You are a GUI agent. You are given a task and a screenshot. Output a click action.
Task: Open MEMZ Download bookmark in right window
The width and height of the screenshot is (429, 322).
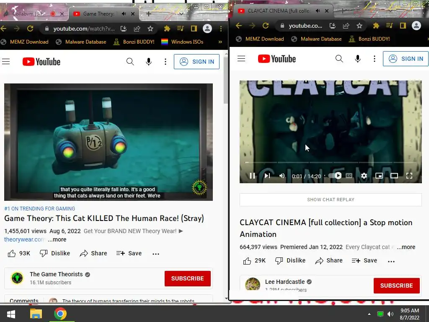pyautogui.click(x=260, y=39)
